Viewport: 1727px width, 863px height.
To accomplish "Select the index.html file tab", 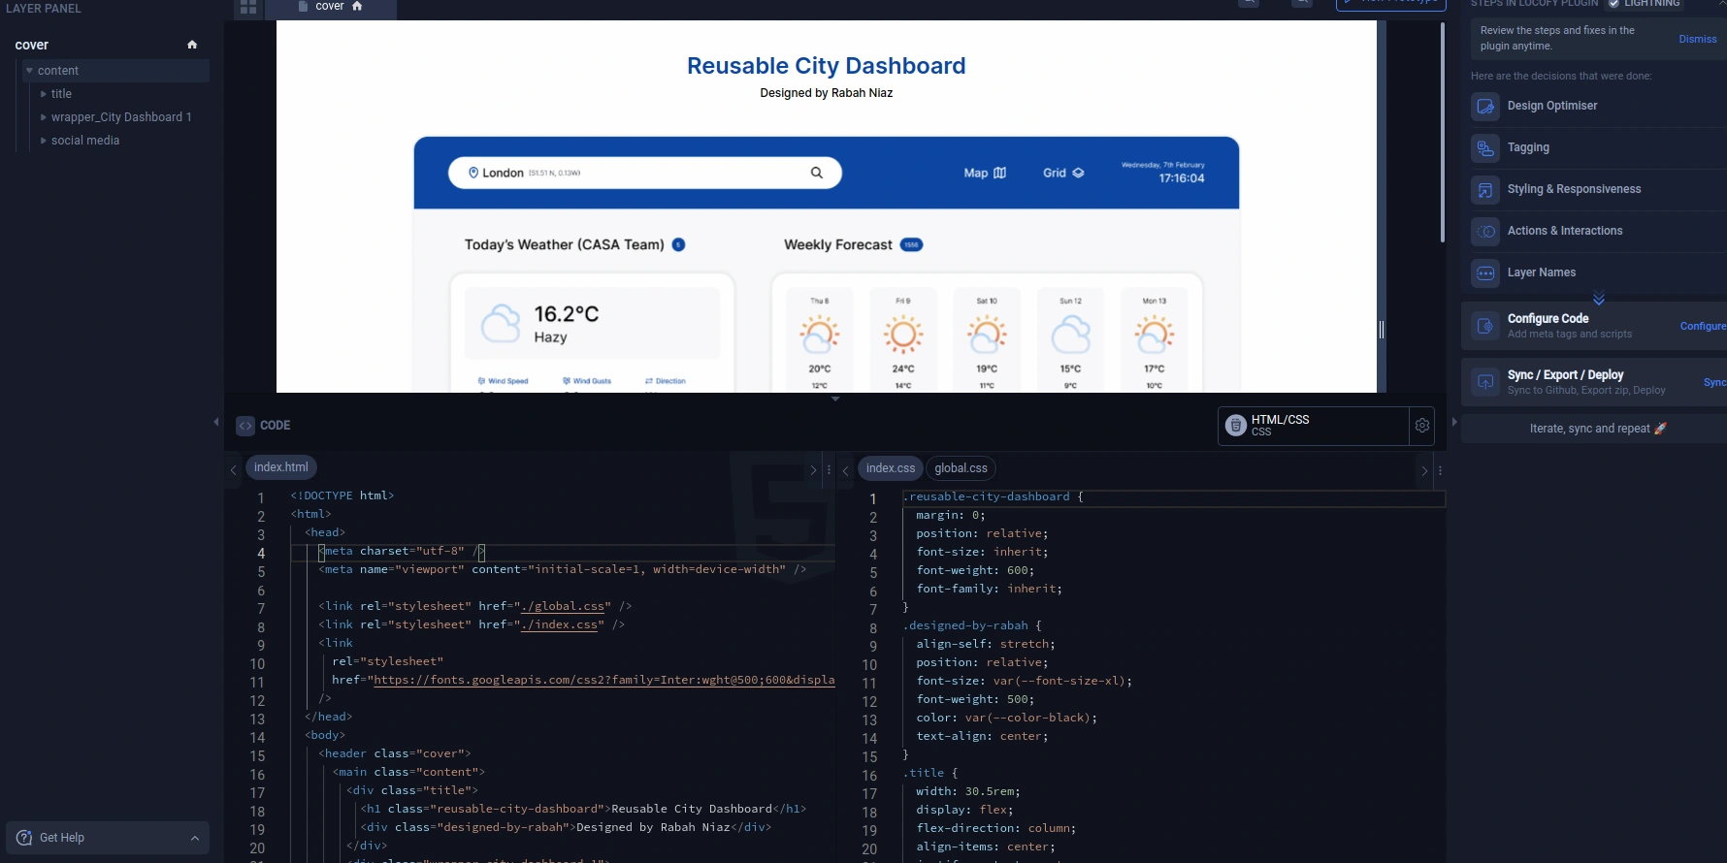I will pyautogui.click(x=280, y=467).
